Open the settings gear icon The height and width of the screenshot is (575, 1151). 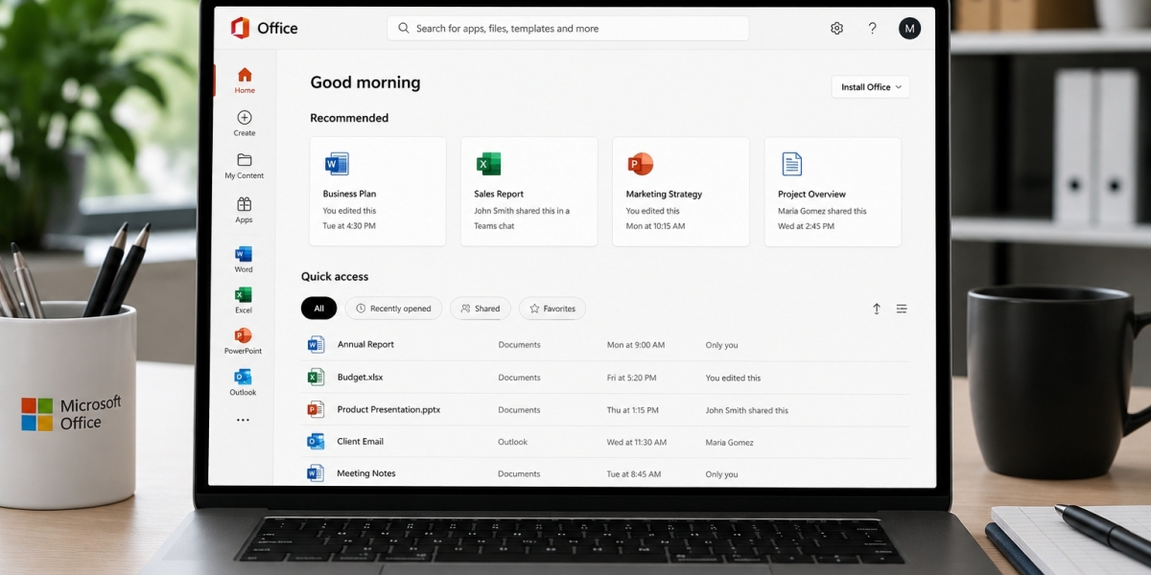836,29
